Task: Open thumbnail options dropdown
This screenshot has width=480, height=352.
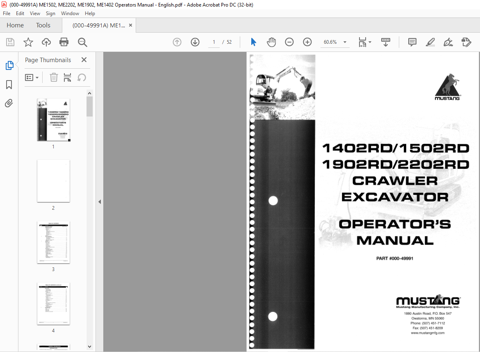Action: 32,78
